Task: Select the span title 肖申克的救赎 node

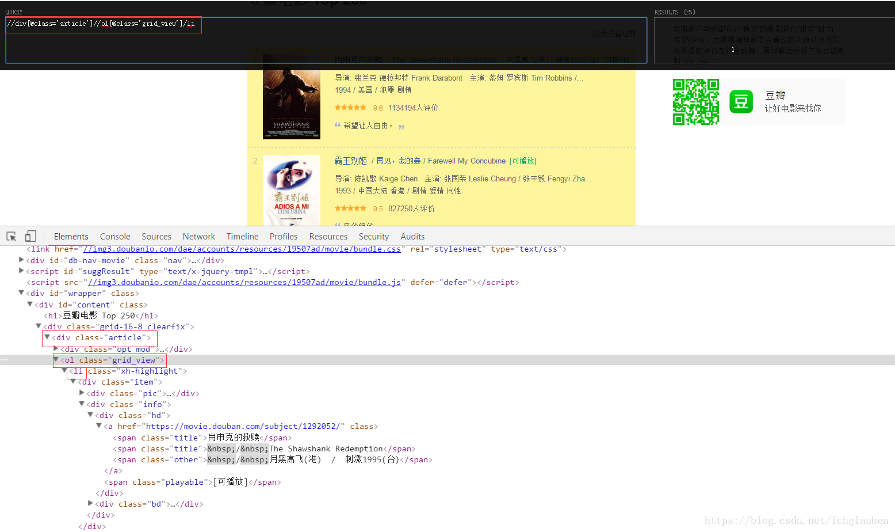Action: 202,438
